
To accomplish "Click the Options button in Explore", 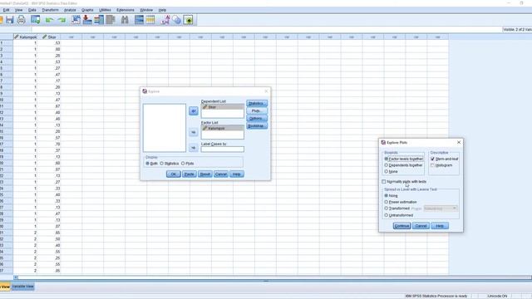I will click(257, 118).
